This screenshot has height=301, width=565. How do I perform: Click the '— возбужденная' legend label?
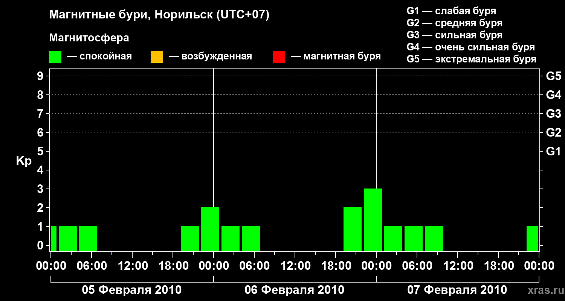click(x=210, y=56)
